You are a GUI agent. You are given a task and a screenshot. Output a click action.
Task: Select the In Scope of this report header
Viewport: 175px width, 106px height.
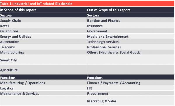tap(43, 10)
